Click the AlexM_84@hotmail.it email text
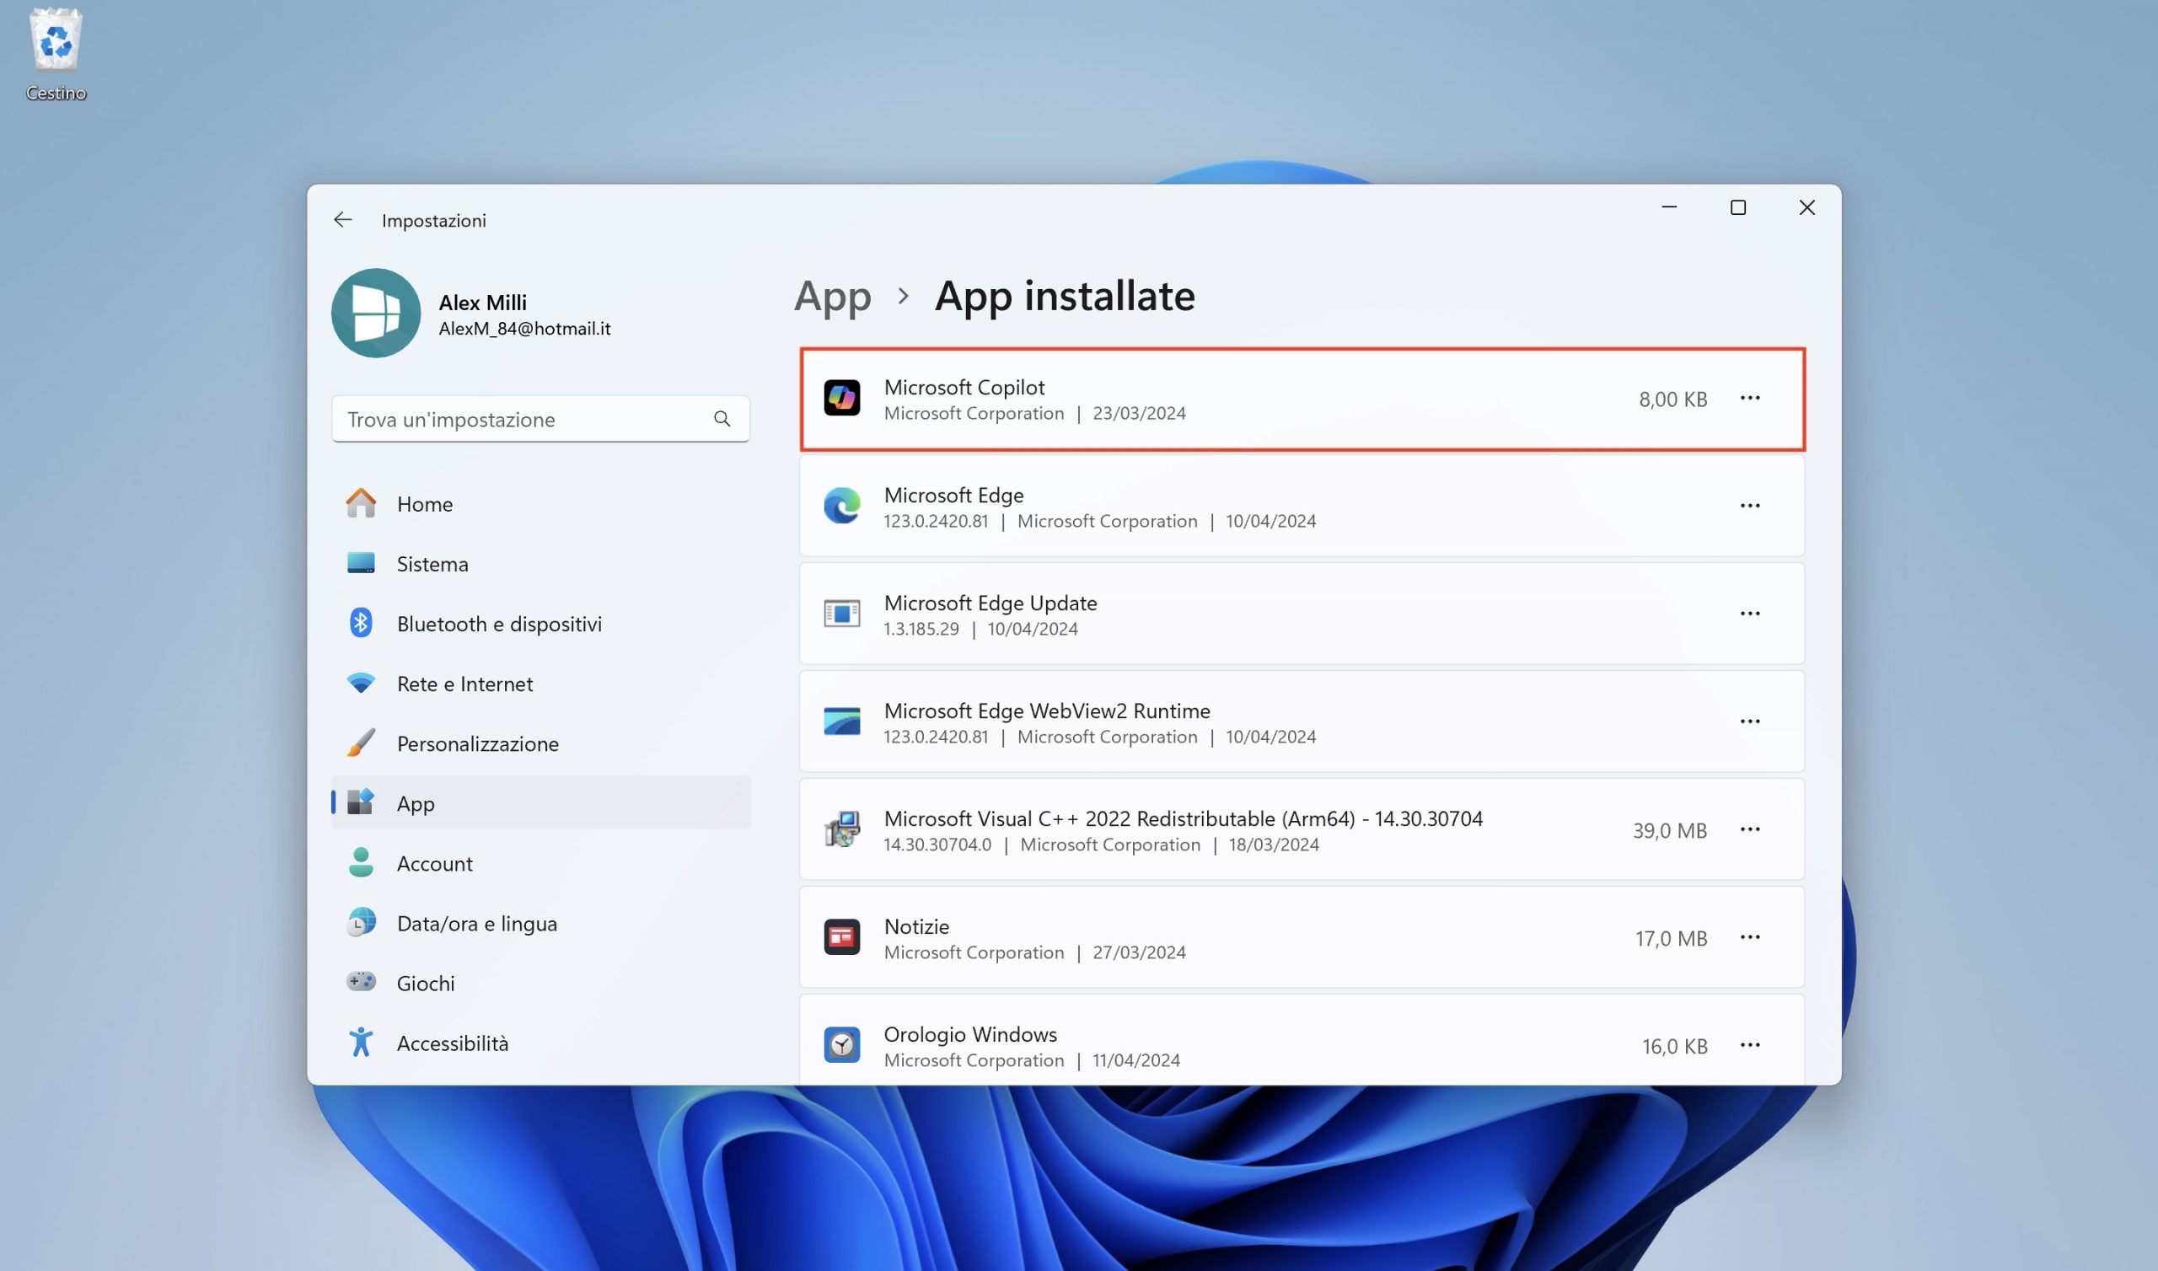Viewport: 2158px width, 1271px height. click(524, 329)
